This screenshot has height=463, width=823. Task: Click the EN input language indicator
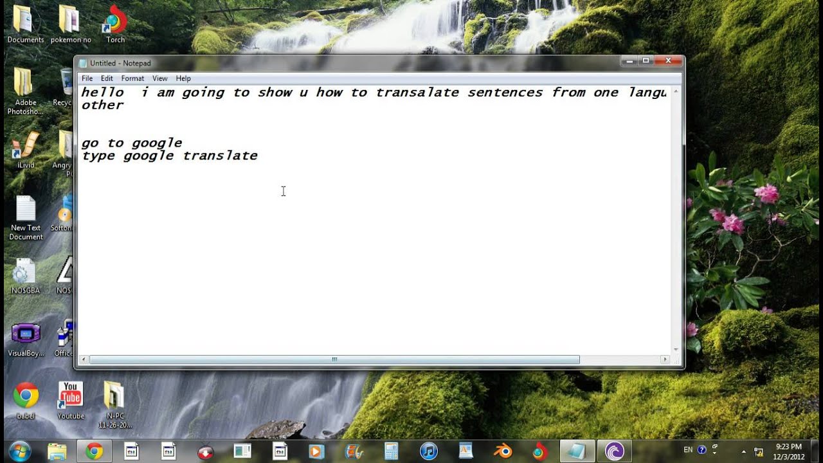688,449
